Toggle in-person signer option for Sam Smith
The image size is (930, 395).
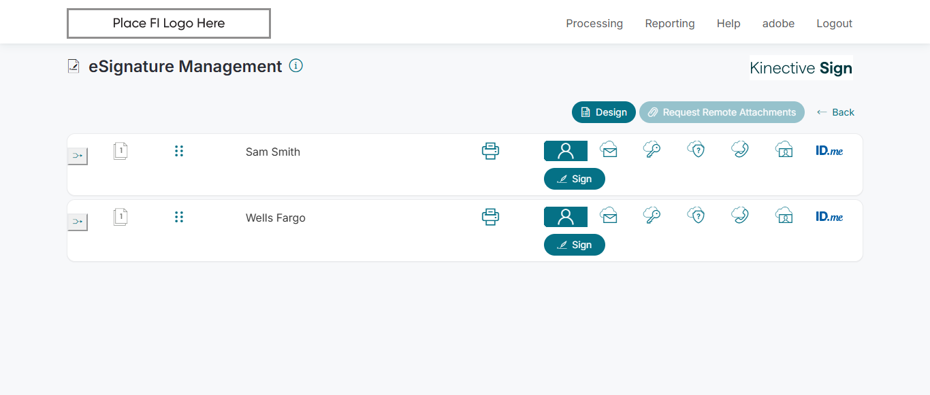[565, 151]
